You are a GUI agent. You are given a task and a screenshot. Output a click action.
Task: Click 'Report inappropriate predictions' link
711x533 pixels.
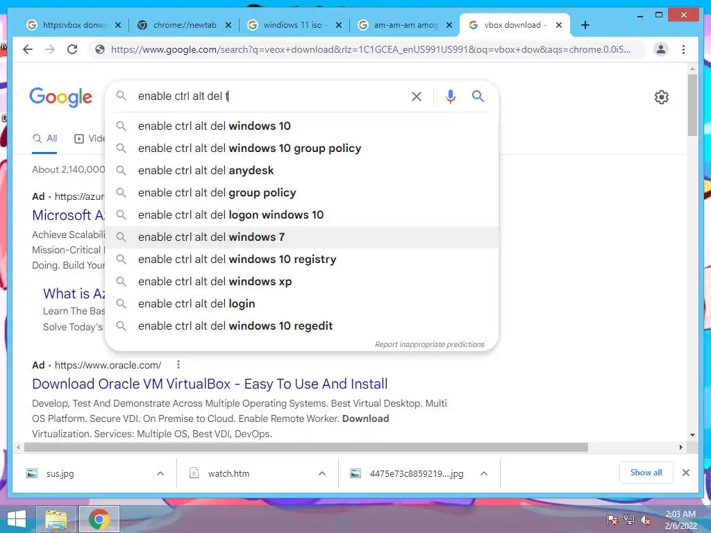pos(429,344)
